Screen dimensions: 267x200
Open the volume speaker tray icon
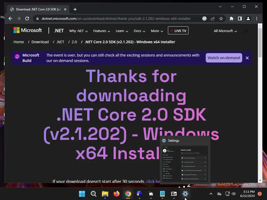pos(234,194)
